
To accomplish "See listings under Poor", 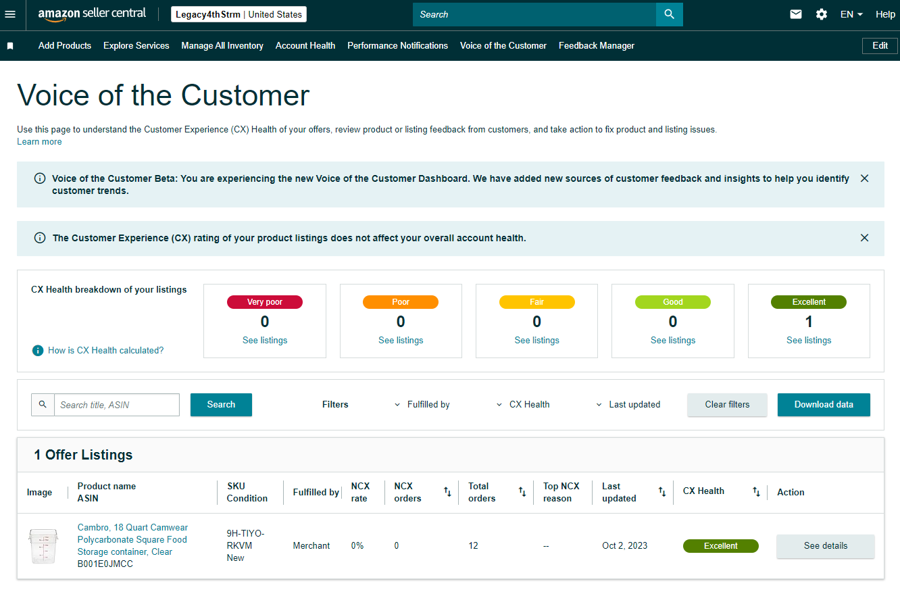I will coord(401,341).
